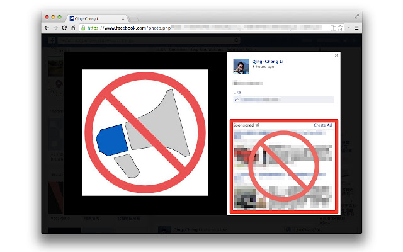Click the Facebook logo in top bar
403x252 pixels.
click(52, 40)
